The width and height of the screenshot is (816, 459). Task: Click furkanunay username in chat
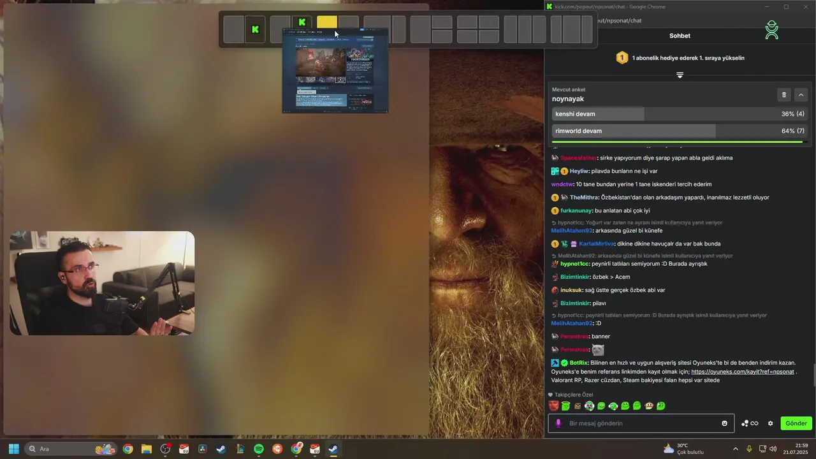pos(576,210)
